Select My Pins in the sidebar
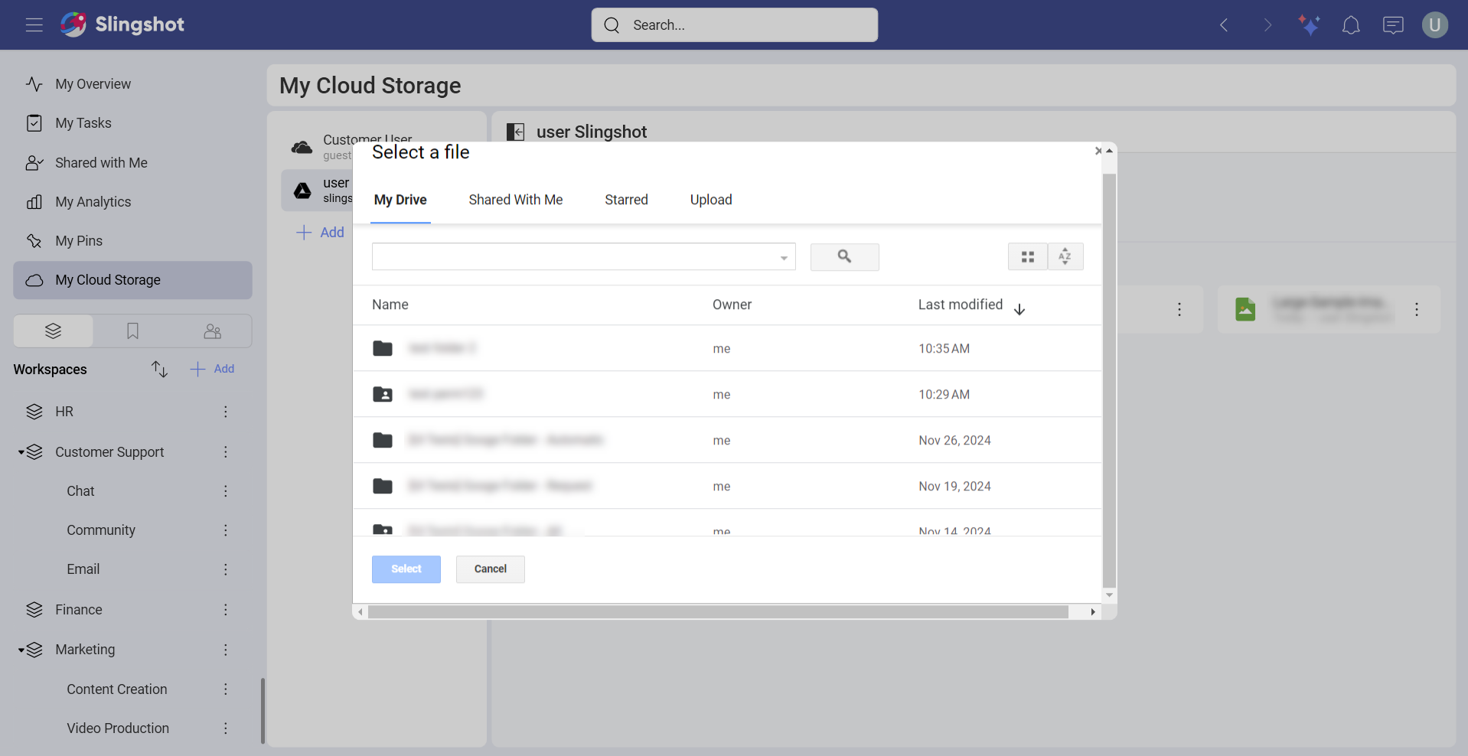Image resolution: width=1468 pixels, height=756 pixels. pos(79,240)
